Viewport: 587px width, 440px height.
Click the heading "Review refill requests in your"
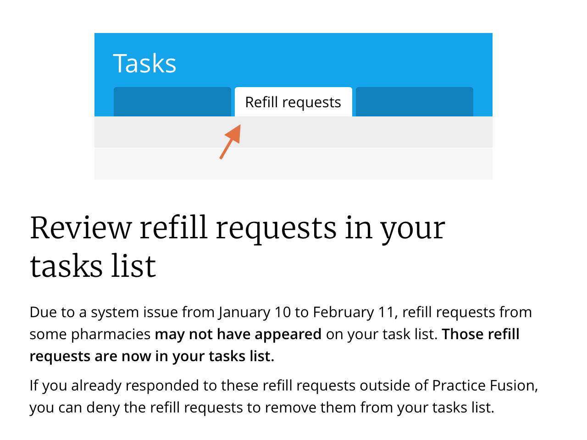pyautogui.click(x=237, y=228)
